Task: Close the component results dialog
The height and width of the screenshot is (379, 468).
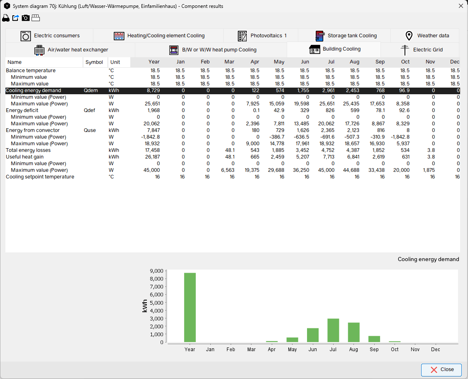Action: point(441,369)
